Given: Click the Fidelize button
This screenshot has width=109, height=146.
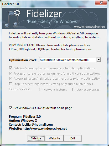Looking at the screenshot, I should [36, 138].
